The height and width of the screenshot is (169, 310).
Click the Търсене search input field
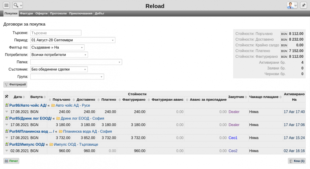click(x=56, y=33)
